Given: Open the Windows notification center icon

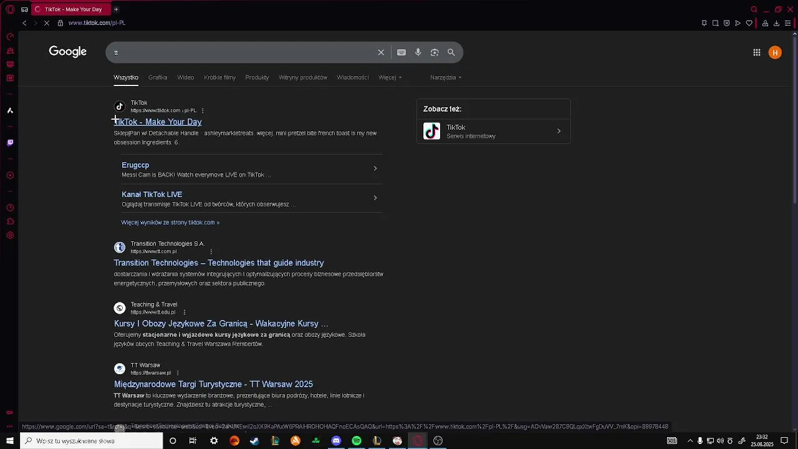Looking at the screenshot, I should click(x=785, y=441).
